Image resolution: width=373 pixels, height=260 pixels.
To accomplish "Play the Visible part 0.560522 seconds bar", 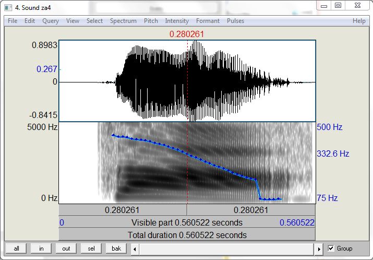I will [x=187, y=222].
